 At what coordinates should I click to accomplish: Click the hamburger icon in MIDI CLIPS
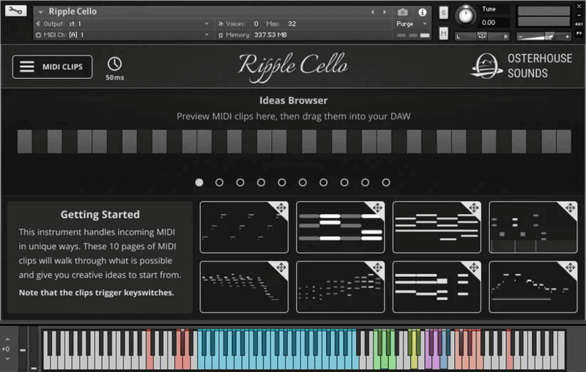coord(27,67)
